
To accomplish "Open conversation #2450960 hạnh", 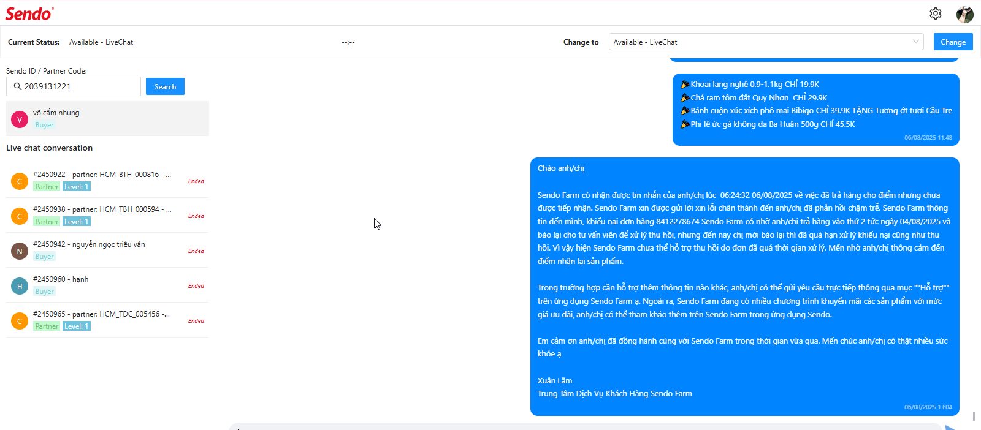I will click(x=107, y=285).
